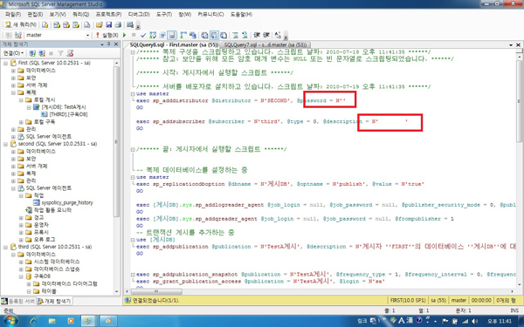Expand the 오류 로그 folder

tap(21, 239)
